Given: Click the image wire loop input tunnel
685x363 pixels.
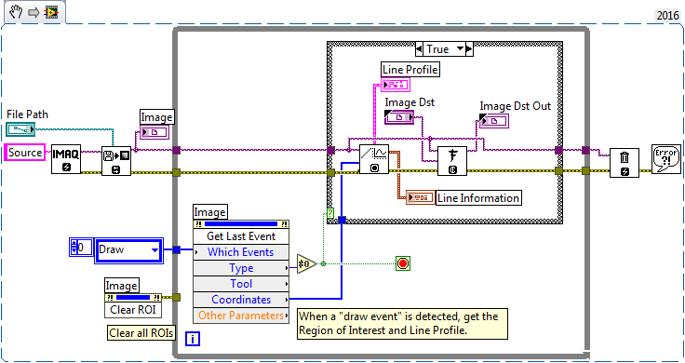Looking at the screenshot, I should (x=177, y=150).
